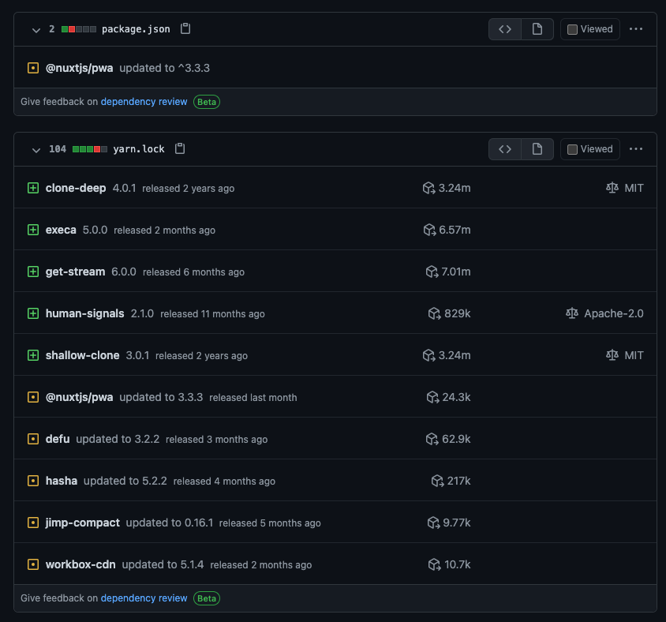Show rich diff for package.json
666x622 pixels.
[537, 29]
